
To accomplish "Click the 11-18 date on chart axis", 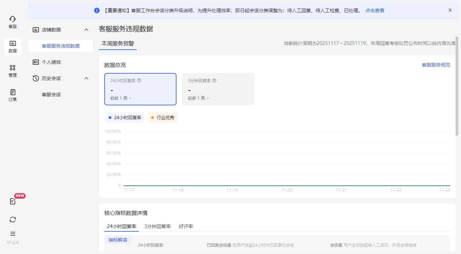I will 178,190.
